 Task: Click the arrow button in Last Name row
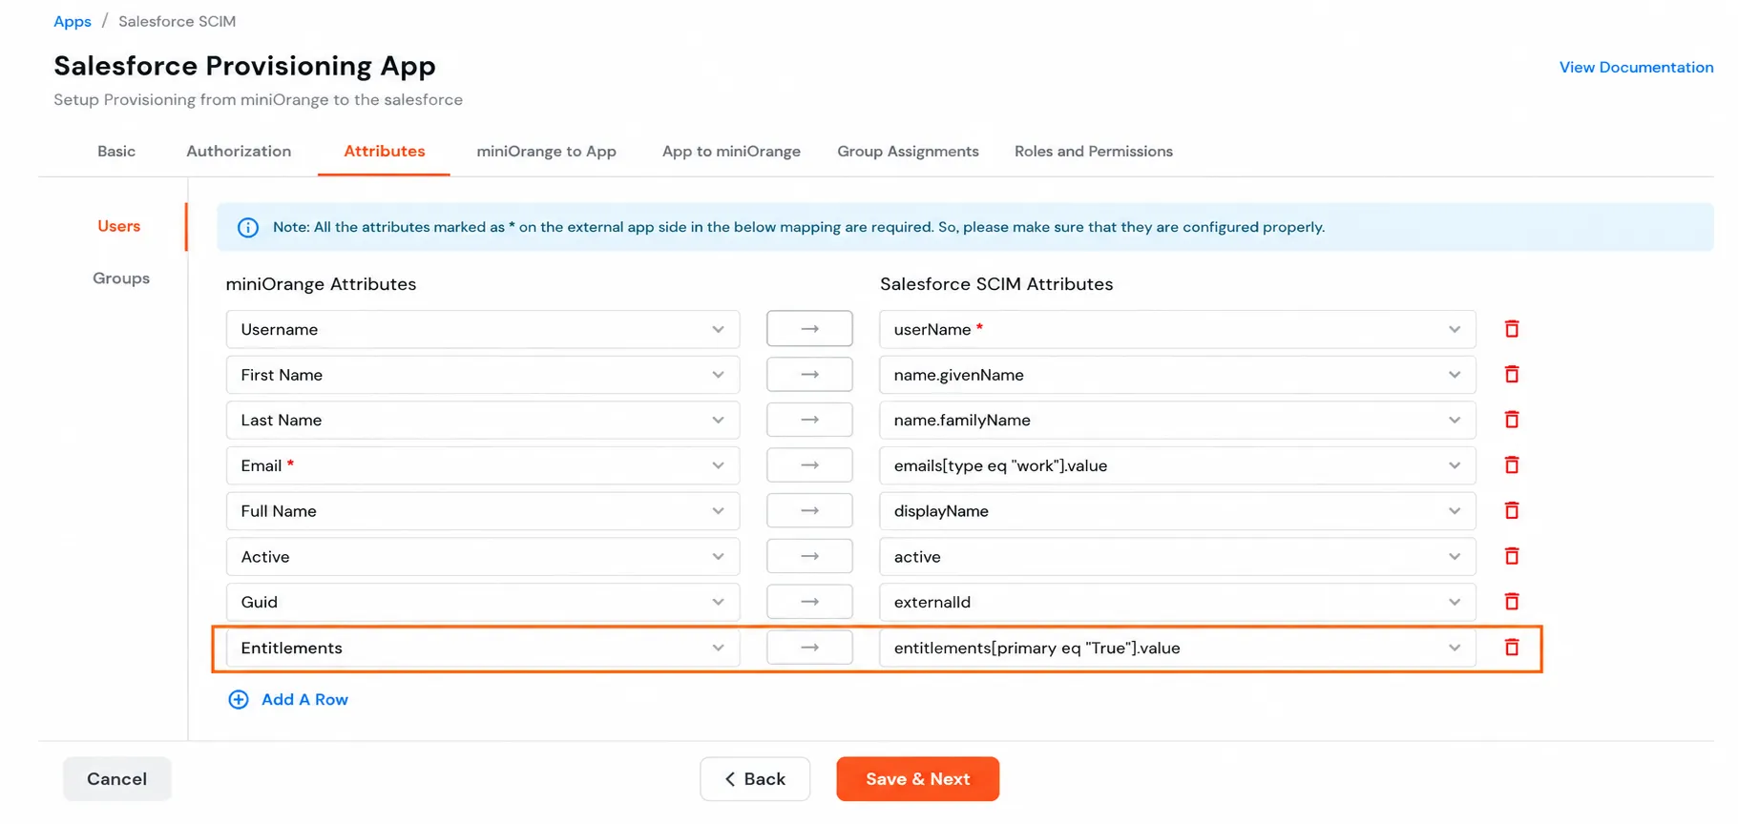[809, 420]
